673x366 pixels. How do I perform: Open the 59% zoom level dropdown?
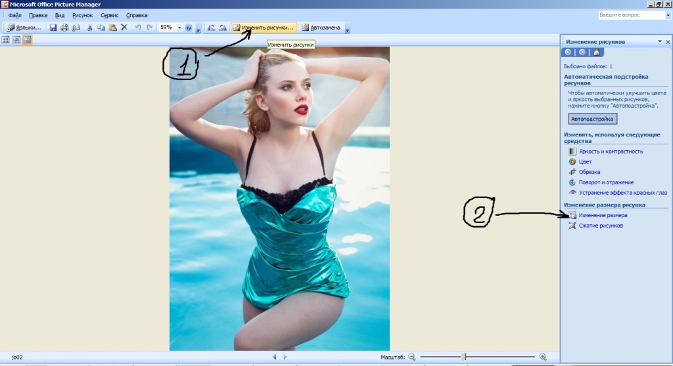pyautogui.click(x=179, y=28)
